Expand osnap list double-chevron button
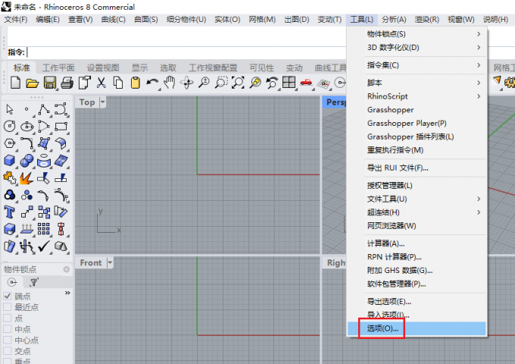Viewport: 515px width, 364px height. [x=67, y=293]
